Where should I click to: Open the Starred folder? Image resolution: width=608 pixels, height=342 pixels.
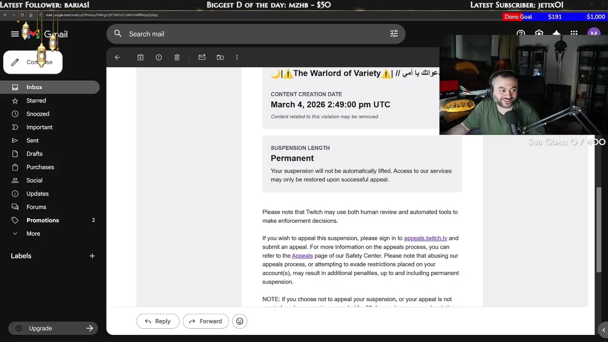[x=50, y=101]
